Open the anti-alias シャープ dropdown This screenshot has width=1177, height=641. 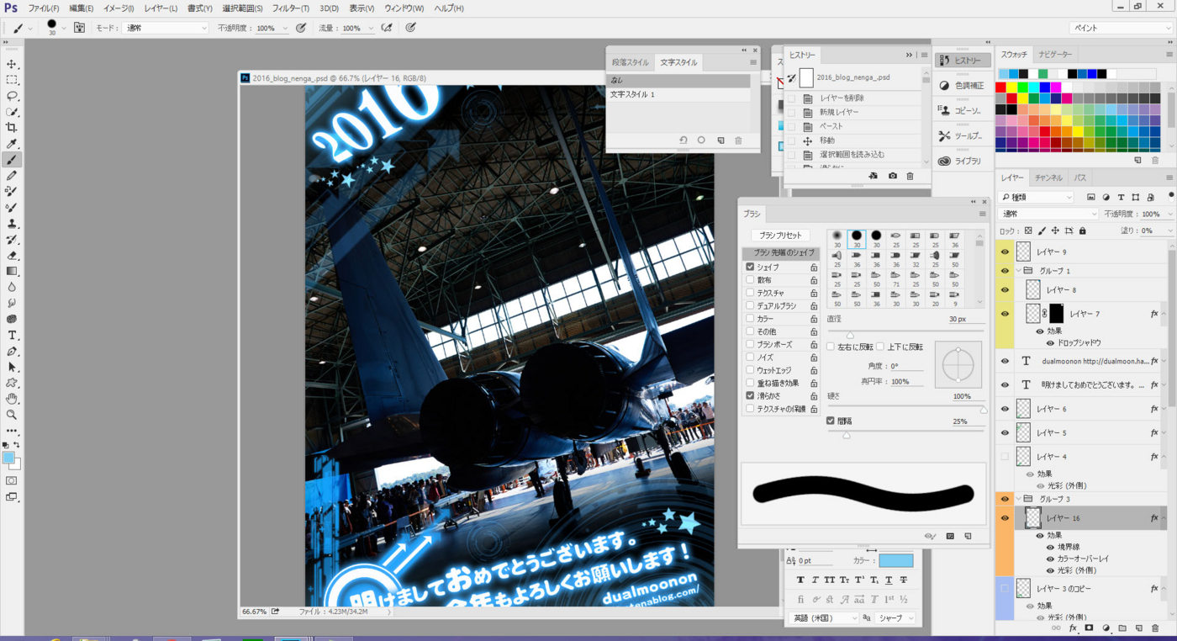pos(895,617)
